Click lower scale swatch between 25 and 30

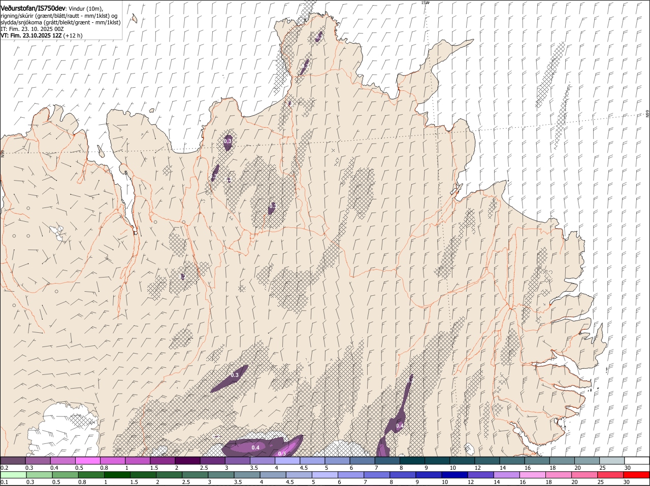(611, 475)
